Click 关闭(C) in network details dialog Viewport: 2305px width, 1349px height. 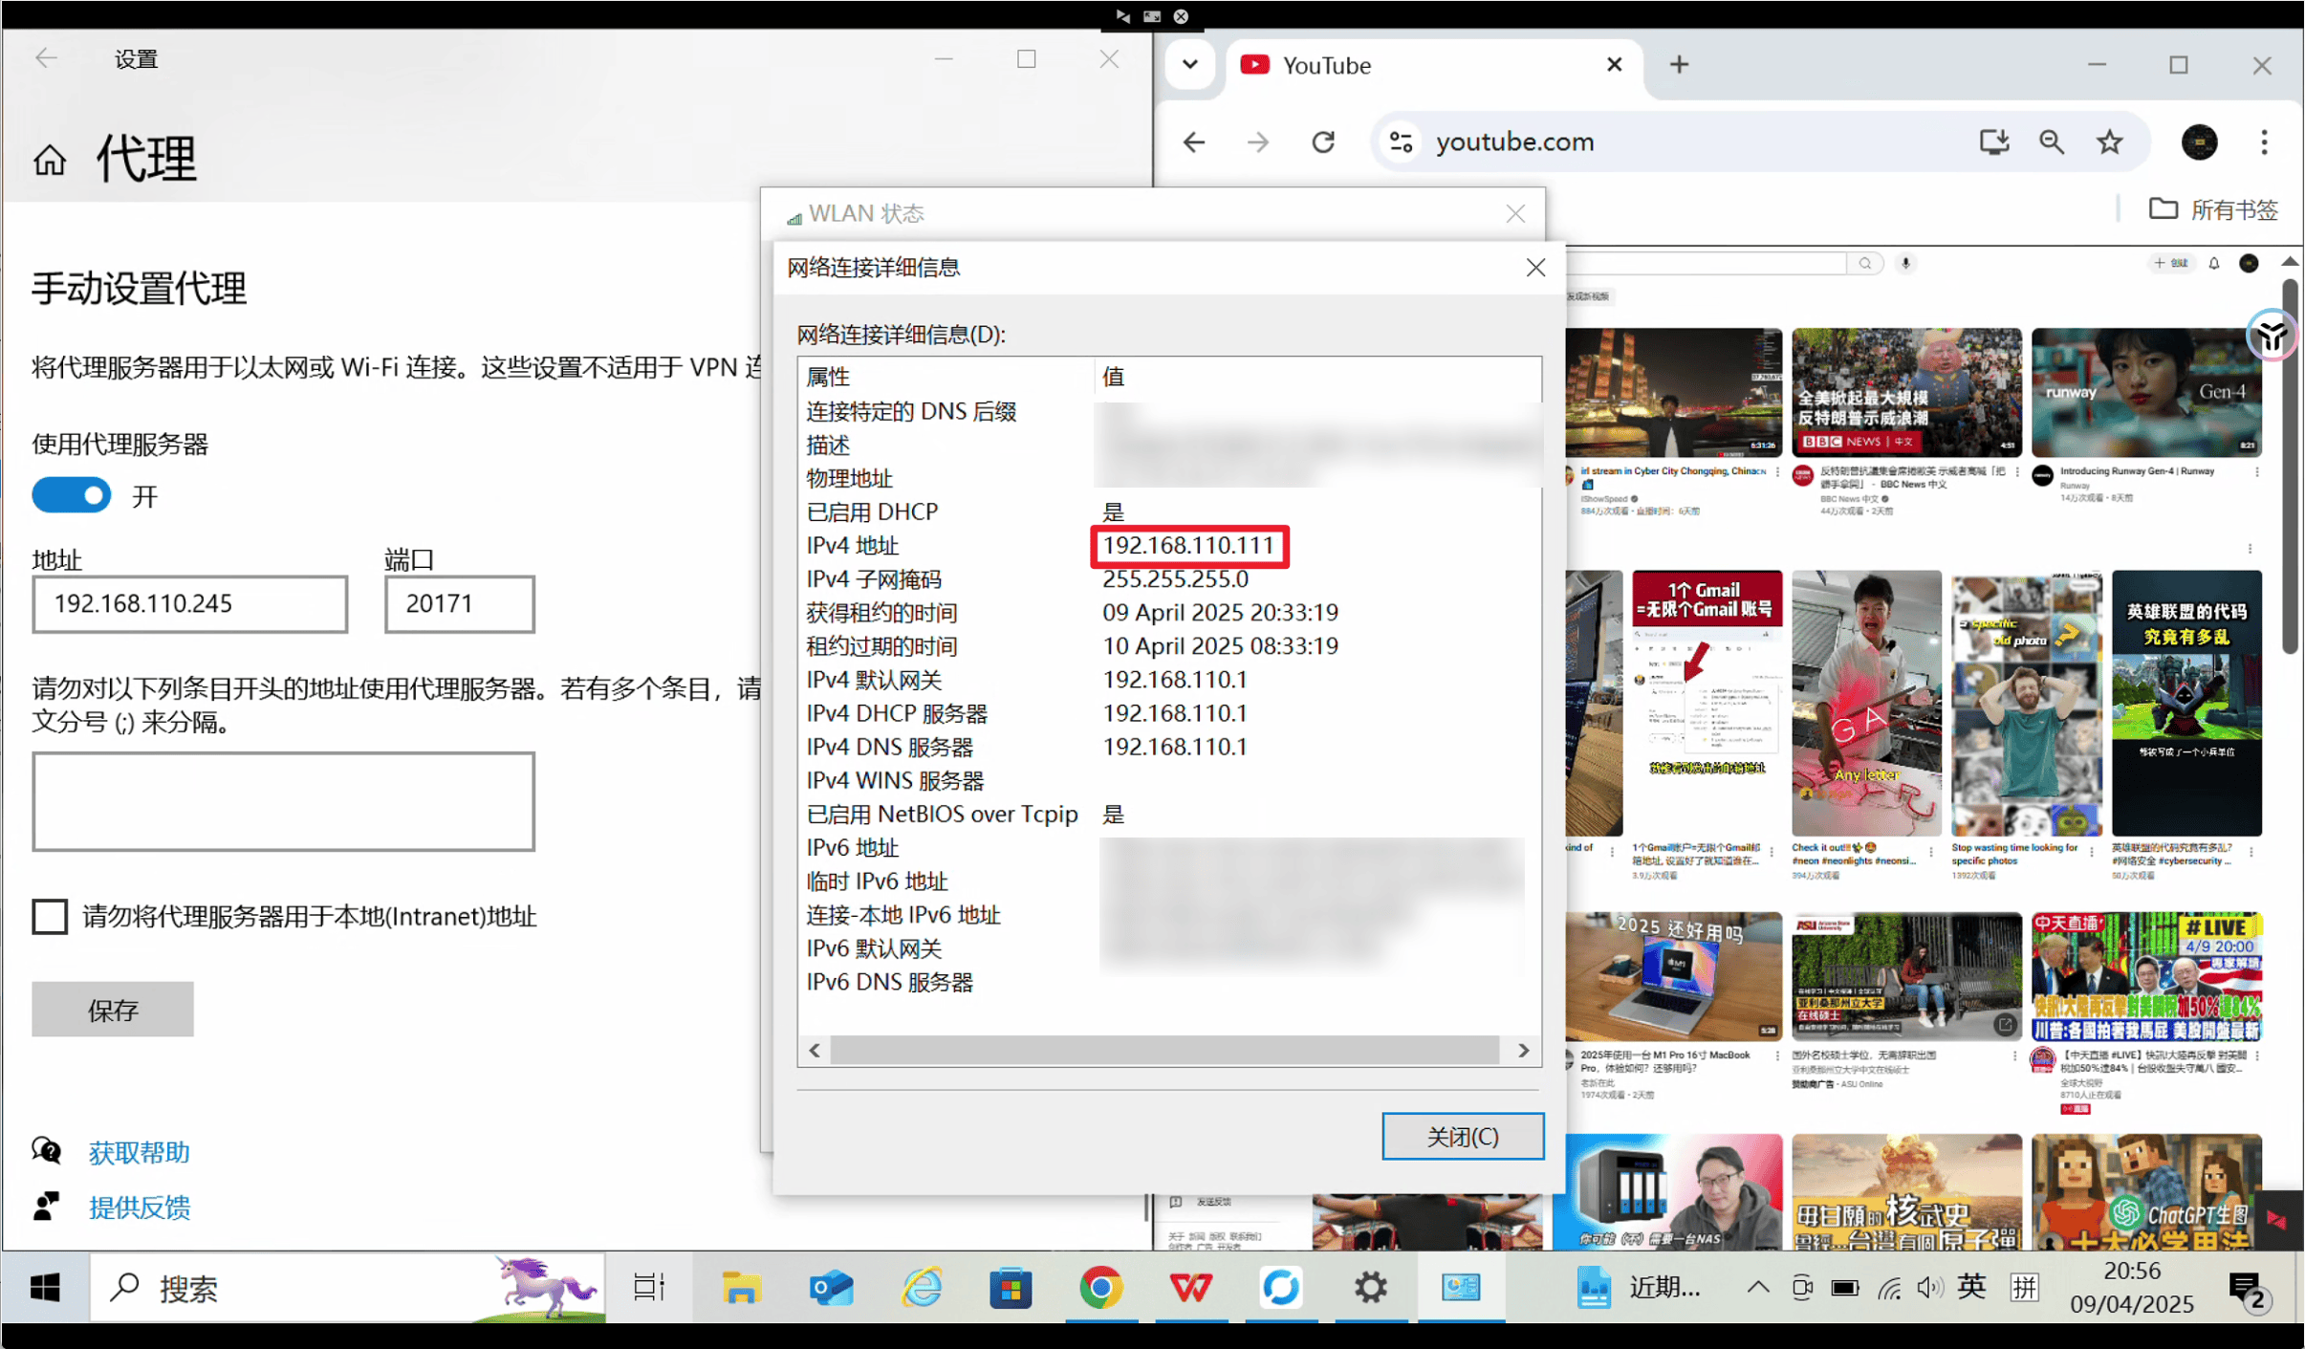pos(1462,1136)
